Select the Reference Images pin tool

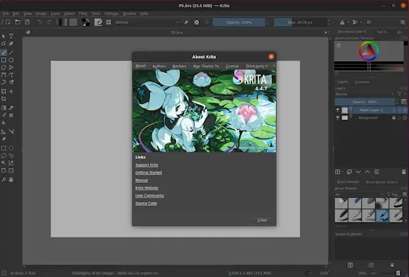(3, 139)
